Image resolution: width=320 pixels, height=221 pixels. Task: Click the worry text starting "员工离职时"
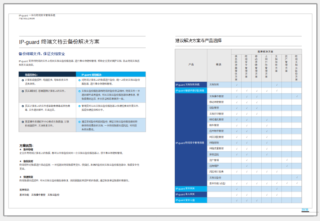click(x=45, y=91)
